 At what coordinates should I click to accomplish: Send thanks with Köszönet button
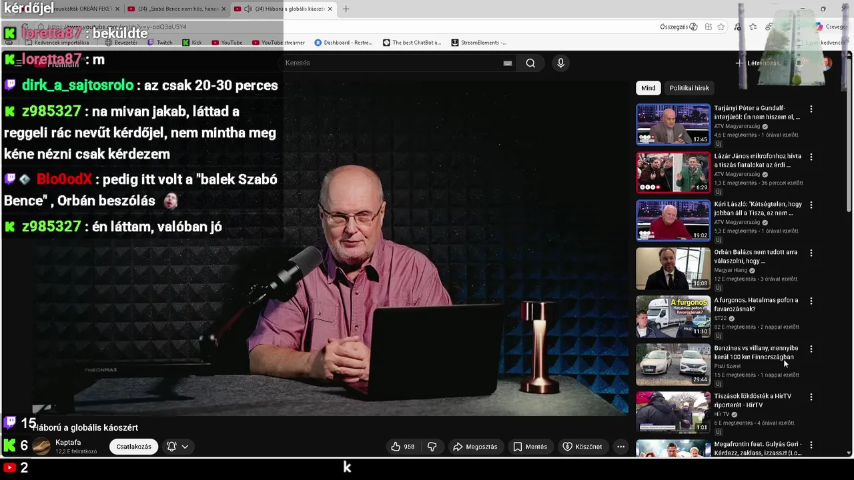coord(582,447)
